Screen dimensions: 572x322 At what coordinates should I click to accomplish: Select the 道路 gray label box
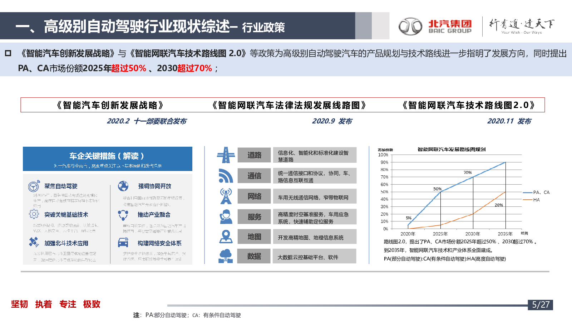click(254, 155)
